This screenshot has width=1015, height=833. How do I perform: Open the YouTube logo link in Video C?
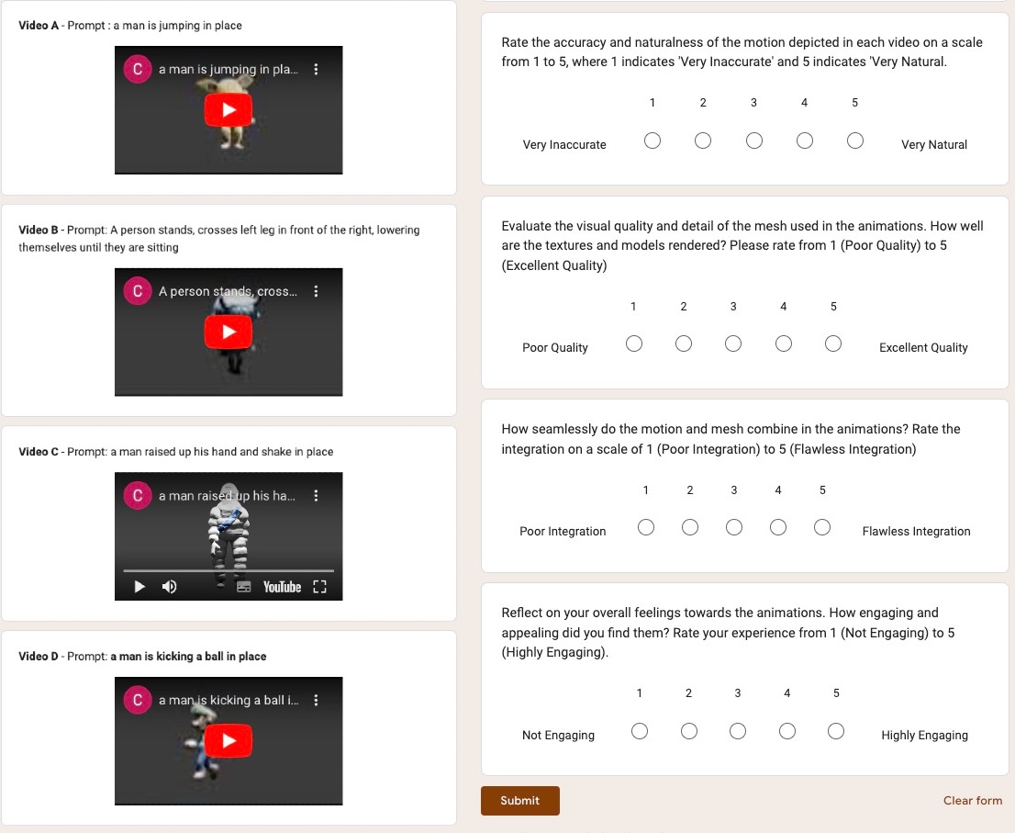tap(282, 587)
